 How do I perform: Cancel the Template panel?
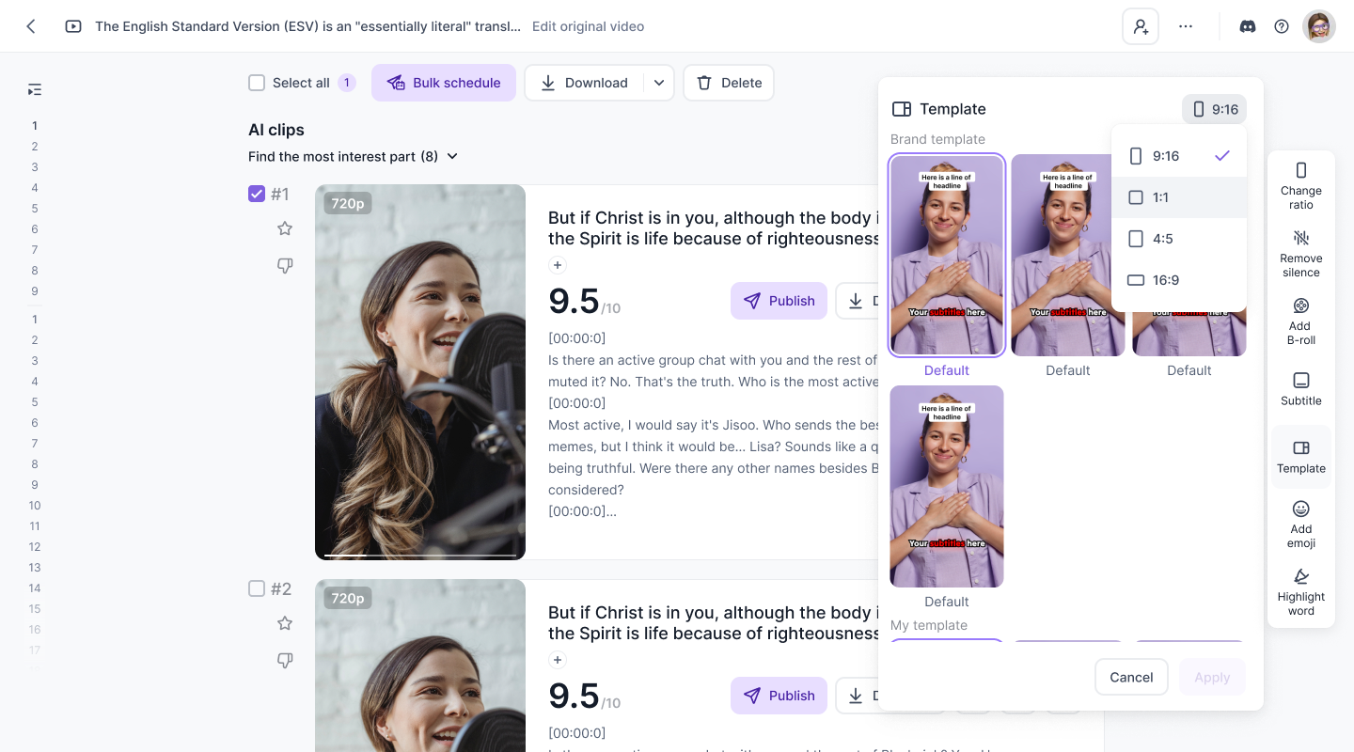[x=1131, y=677]
